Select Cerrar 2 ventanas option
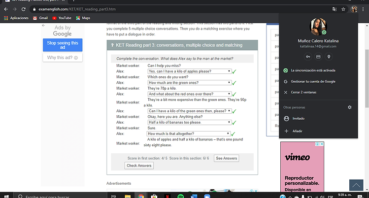This screenshot has width=369, height=198. tap(318, 92)
